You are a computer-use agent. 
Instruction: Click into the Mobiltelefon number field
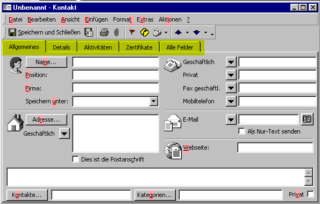278,101
